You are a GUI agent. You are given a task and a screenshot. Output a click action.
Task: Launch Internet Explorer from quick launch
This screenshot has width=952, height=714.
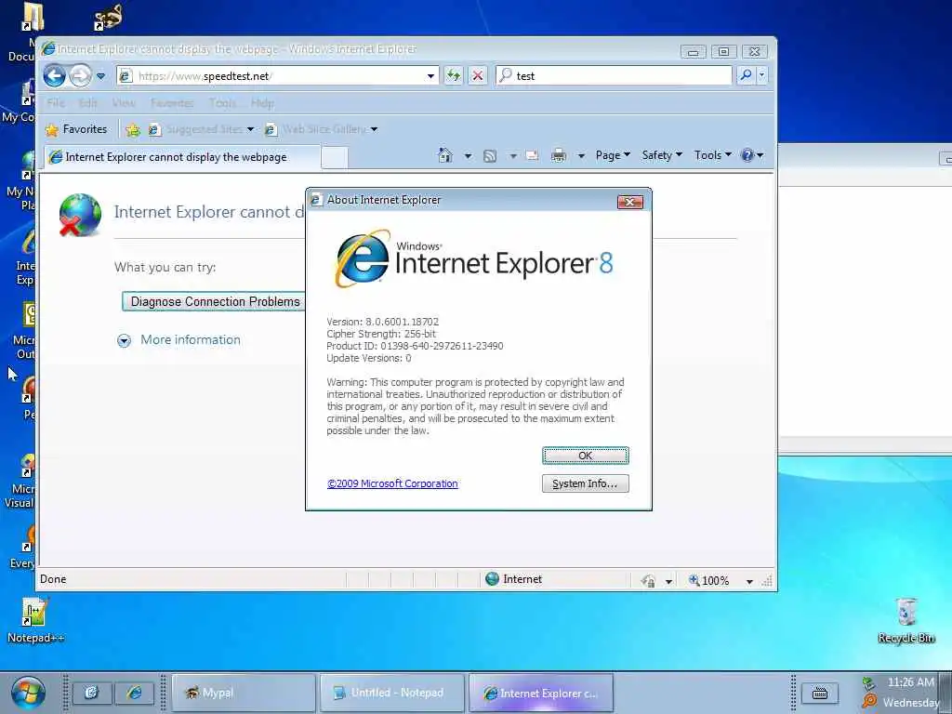tap(134, 693)
